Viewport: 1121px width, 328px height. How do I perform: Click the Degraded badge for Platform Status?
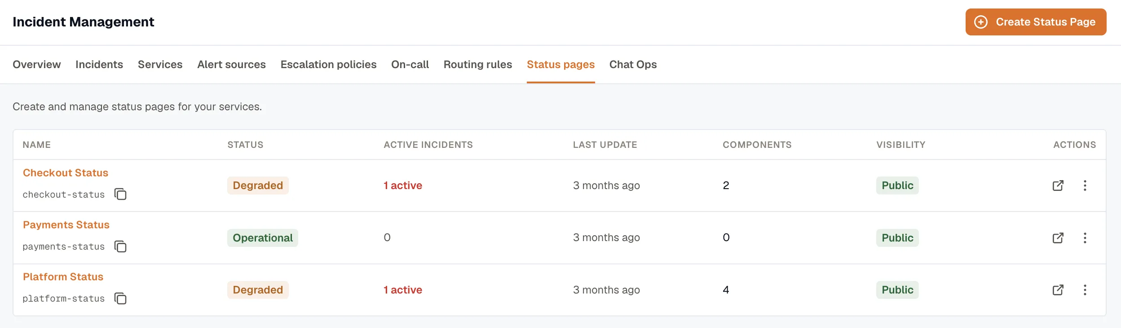pyautogui.click(x=258, y=290)
